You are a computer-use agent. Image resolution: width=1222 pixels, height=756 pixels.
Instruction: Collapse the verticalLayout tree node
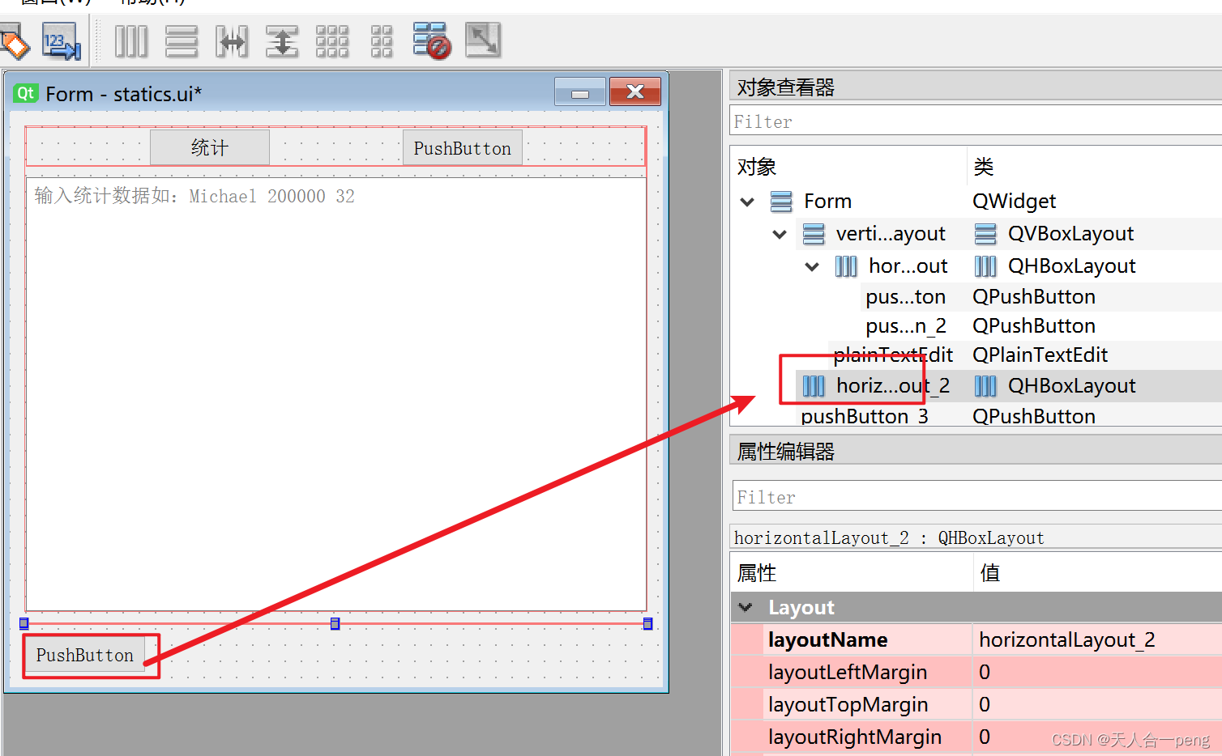click(779, 234)
